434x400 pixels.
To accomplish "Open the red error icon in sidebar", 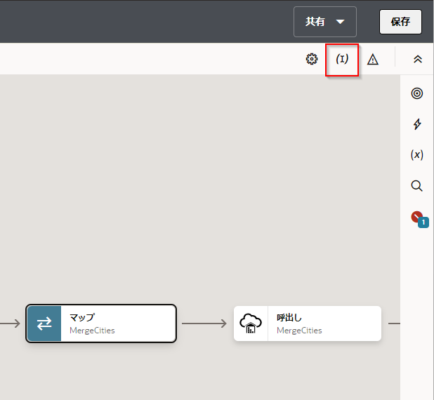I will tap(417, 217).
